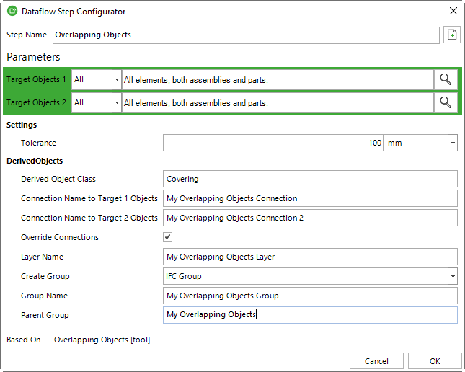
Task: Click the Cancel button
Action: pyautogui.click(x=376, y=361)
